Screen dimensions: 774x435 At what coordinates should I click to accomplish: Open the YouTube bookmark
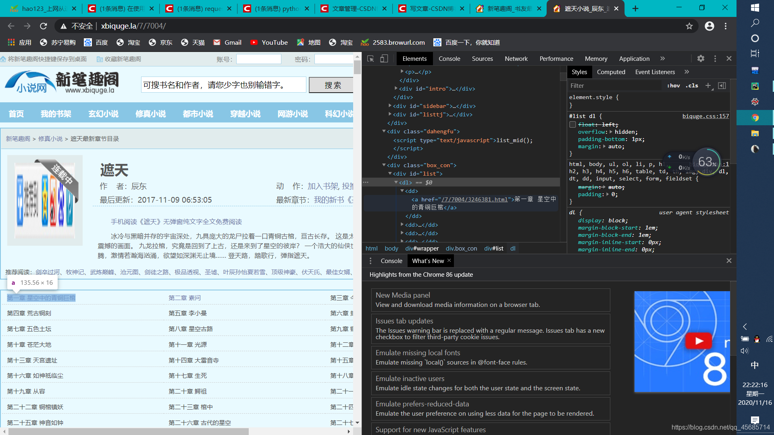(x=269, y=43)
